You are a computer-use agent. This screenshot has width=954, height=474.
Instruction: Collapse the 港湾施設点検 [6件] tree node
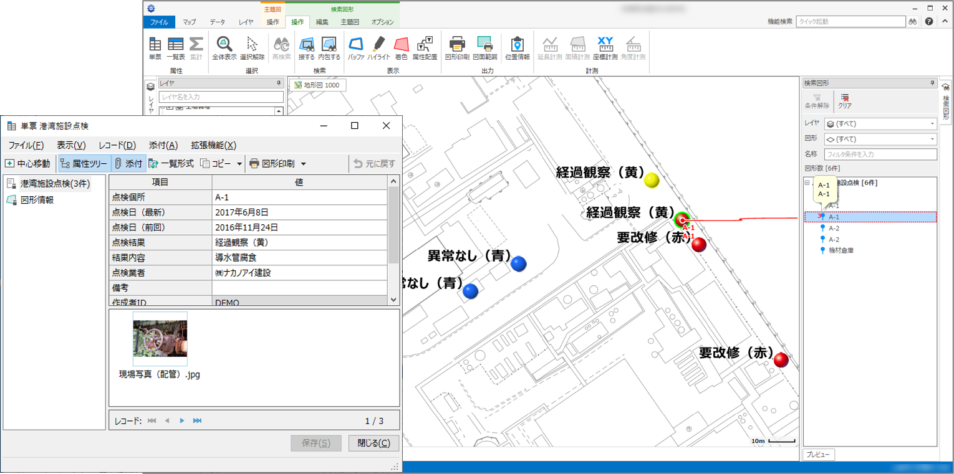coord(807,183)
